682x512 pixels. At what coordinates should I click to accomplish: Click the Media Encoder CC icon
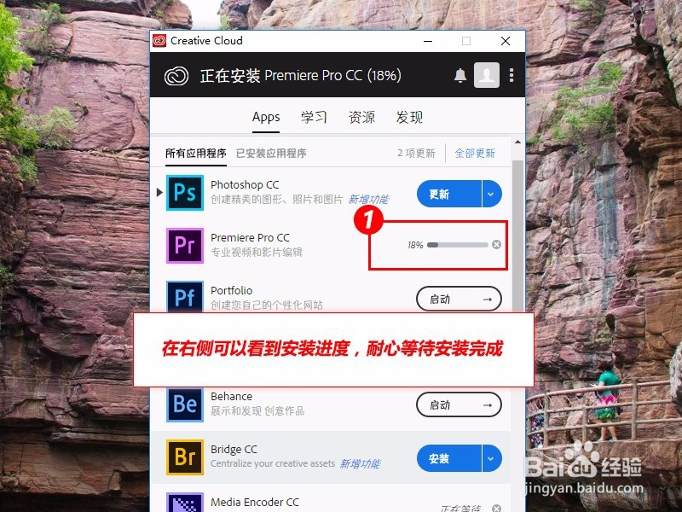click(186, 503)
